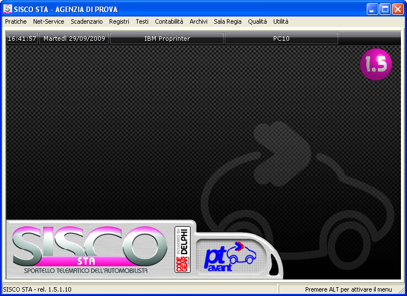
Task: Click the pink 1.5 version badge
Action: 376,64
